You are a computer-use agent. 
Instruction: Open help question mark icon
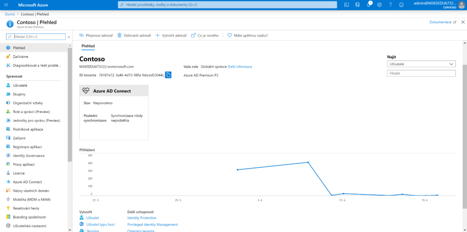(390, 5)
